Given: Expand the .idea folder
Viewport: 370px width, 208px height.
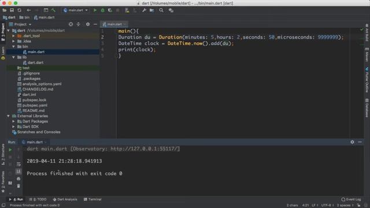Looking at the screenshot, I should point(13,41).
